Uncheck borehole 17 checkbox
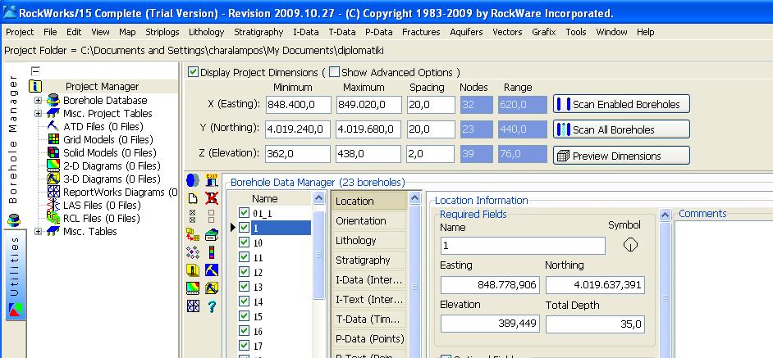 tap(244, 346)
